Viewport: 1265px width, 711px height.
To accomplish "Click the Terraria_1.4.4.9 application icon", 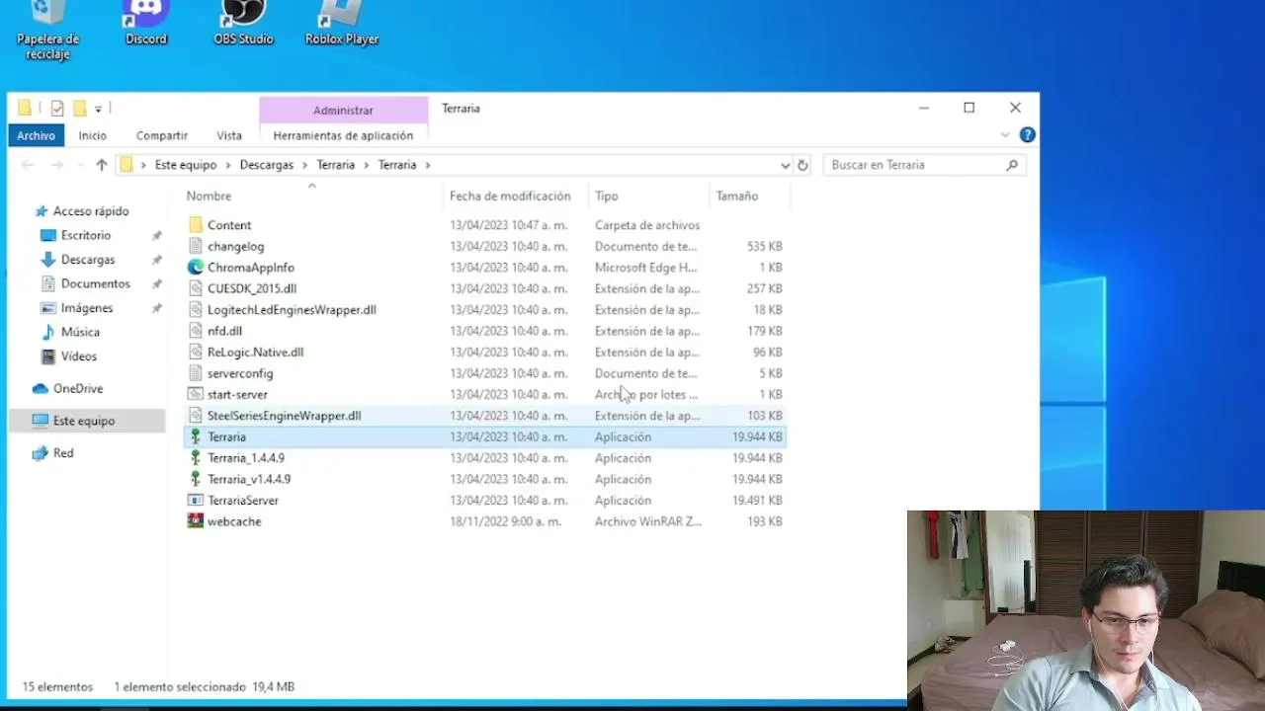I will coord(196,458).
